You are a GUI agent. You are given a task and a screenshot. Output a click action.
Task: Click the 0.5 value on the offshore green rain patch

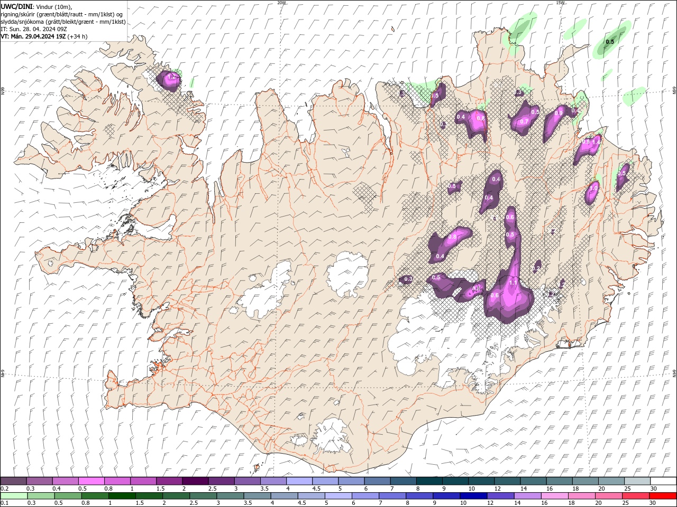pyautogui.click(x=610, y=42)
